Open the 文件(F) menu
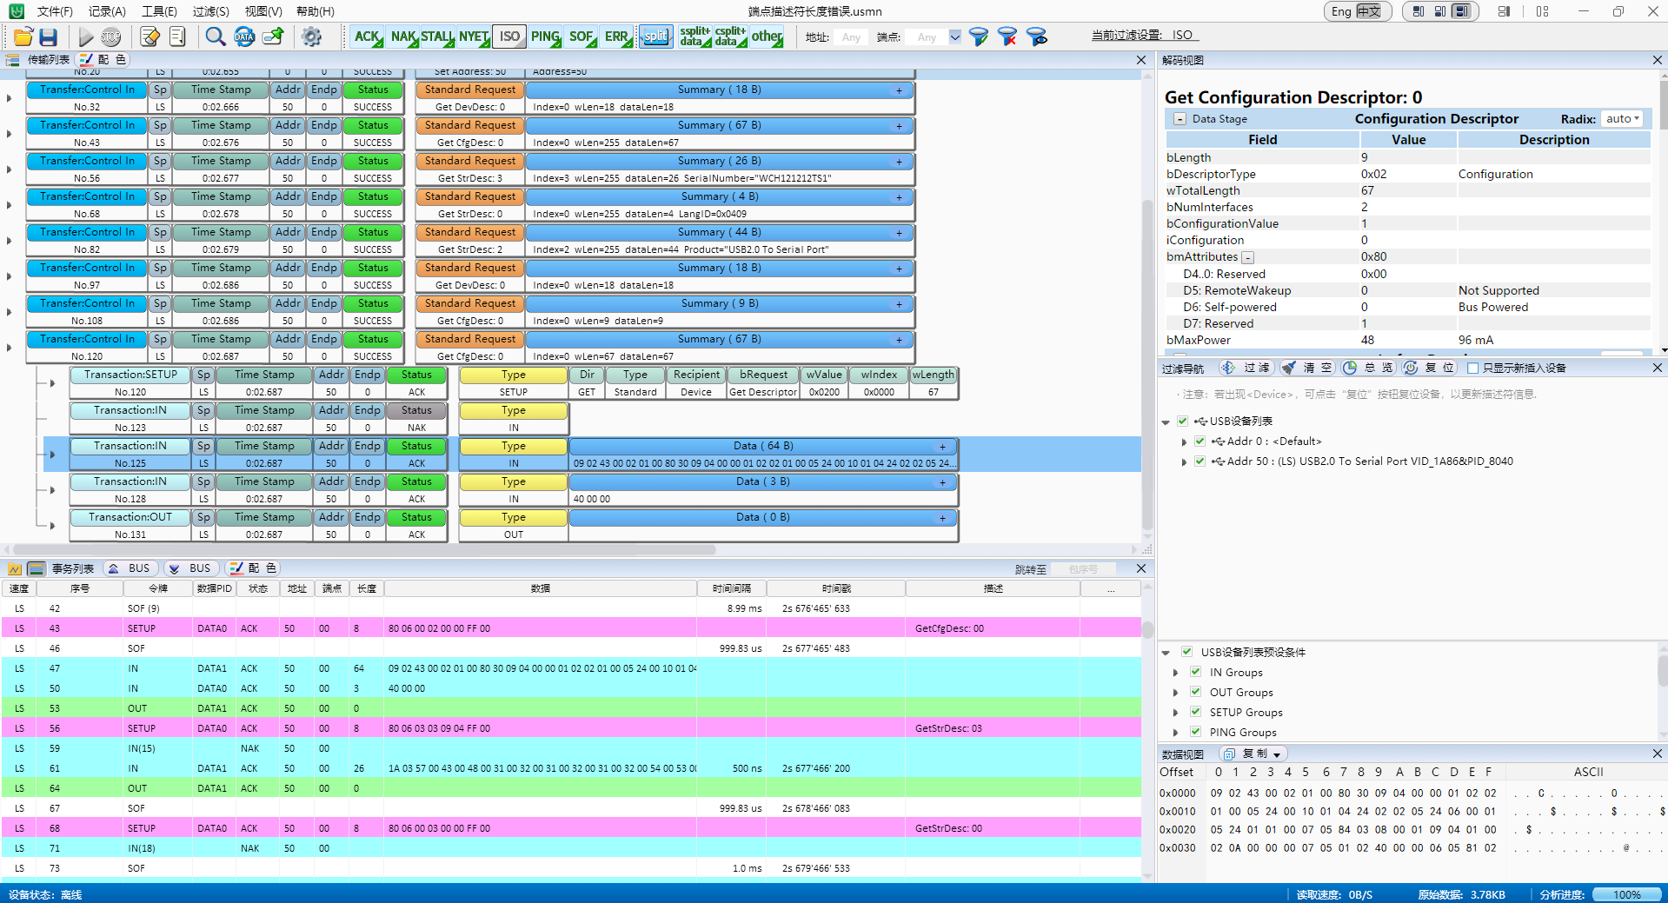This screenshot has width=1668, height=903. pos(56,11)
